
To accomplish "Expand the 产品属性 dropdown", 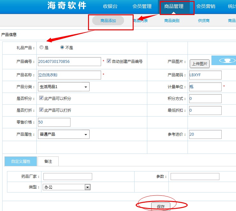I will 63,134.
